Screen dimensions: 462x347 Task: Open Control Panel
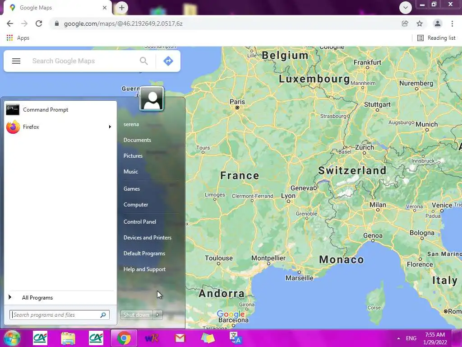pyautogui.click(x=140, y=221)
